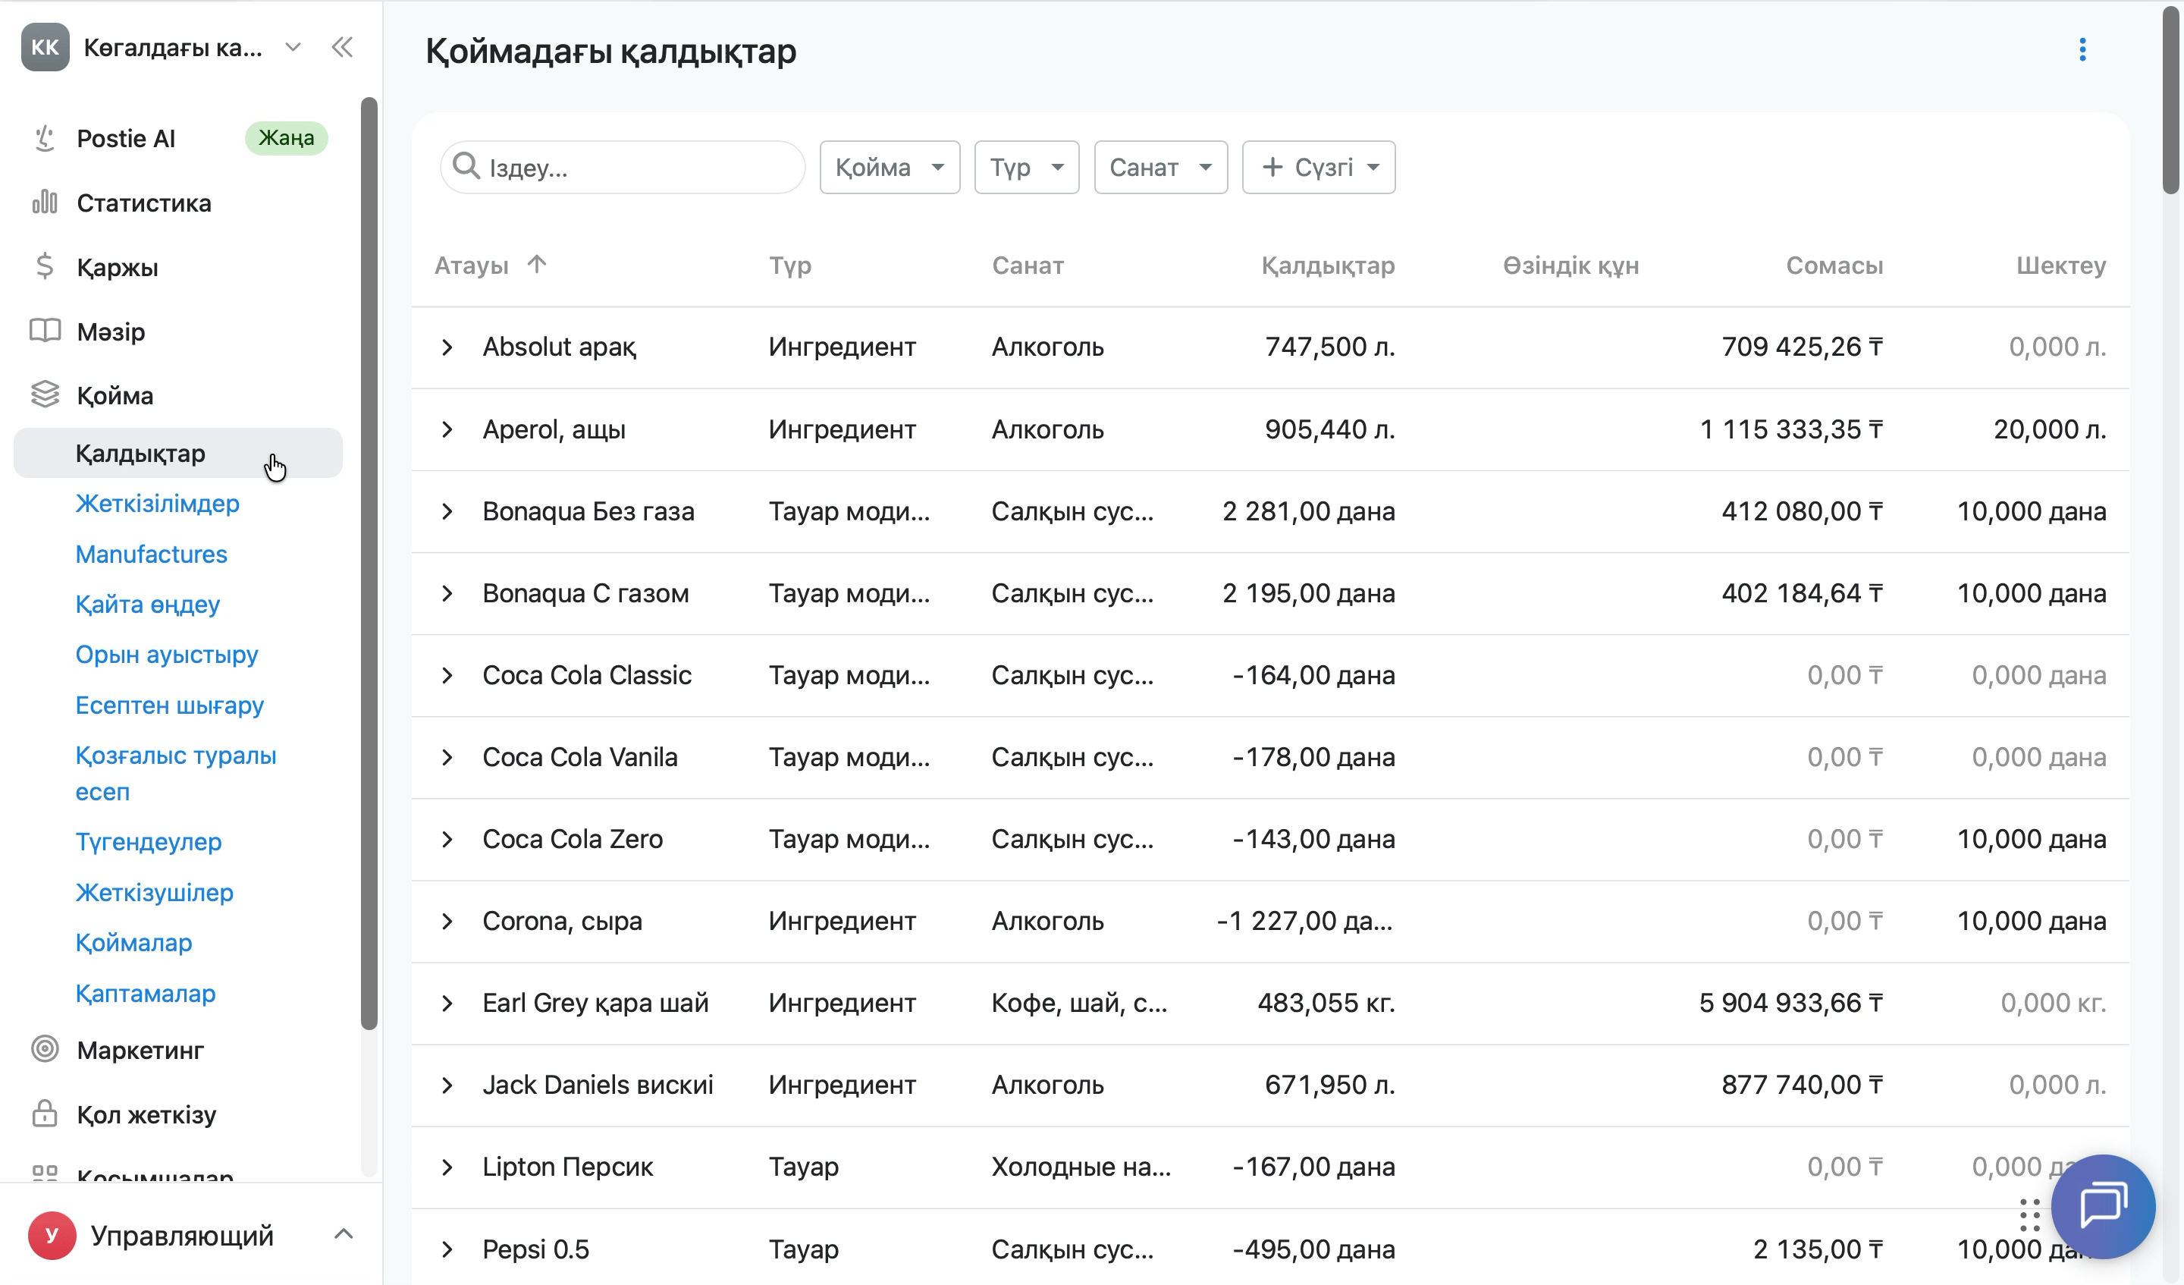Viewport: 2184px width, 1285px height.
Task: Open the Жеткізілімдер submenu link
Action: [x=157, y=504]
